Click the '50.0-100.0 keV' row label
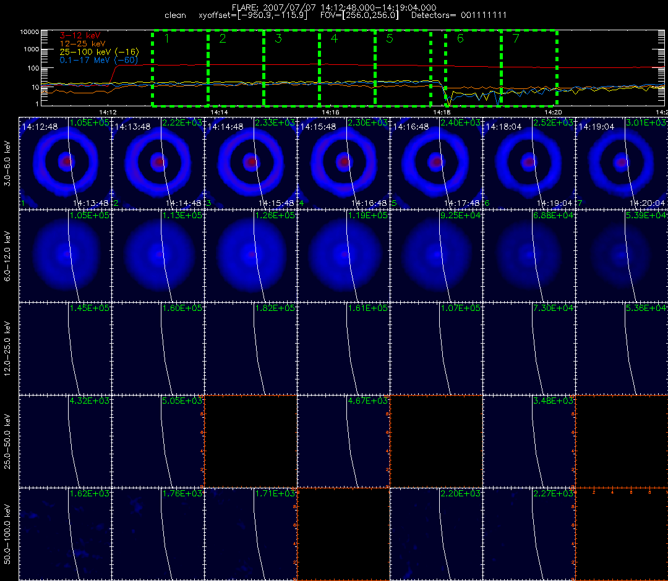Viewport: 668px width, 581px height. click(x=7, y=534)
